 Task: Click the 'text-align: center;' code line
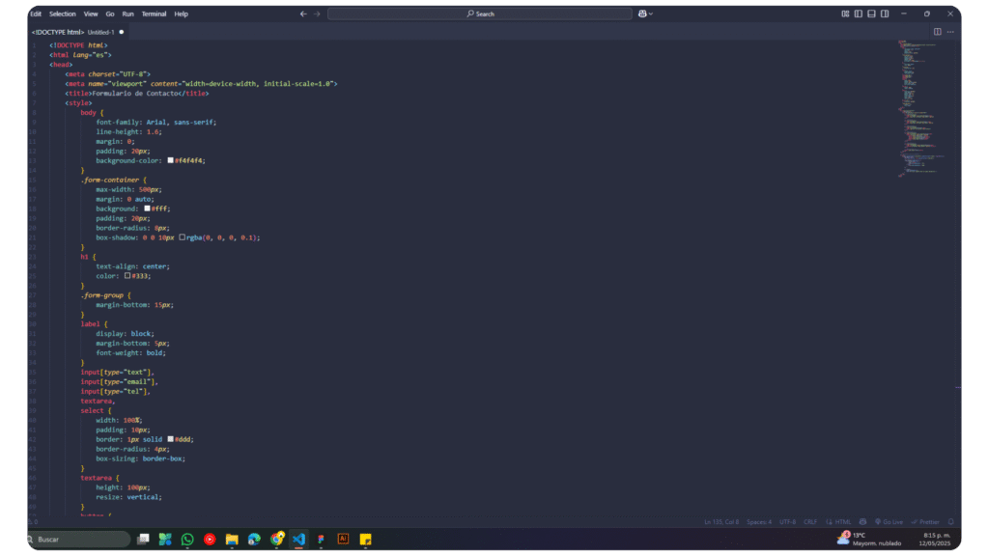(132, 266)
